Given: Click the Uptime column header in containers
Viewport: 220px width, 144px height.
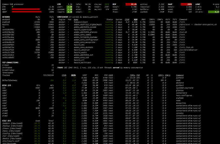Looking at the screenshot, I should pos(119,20).
